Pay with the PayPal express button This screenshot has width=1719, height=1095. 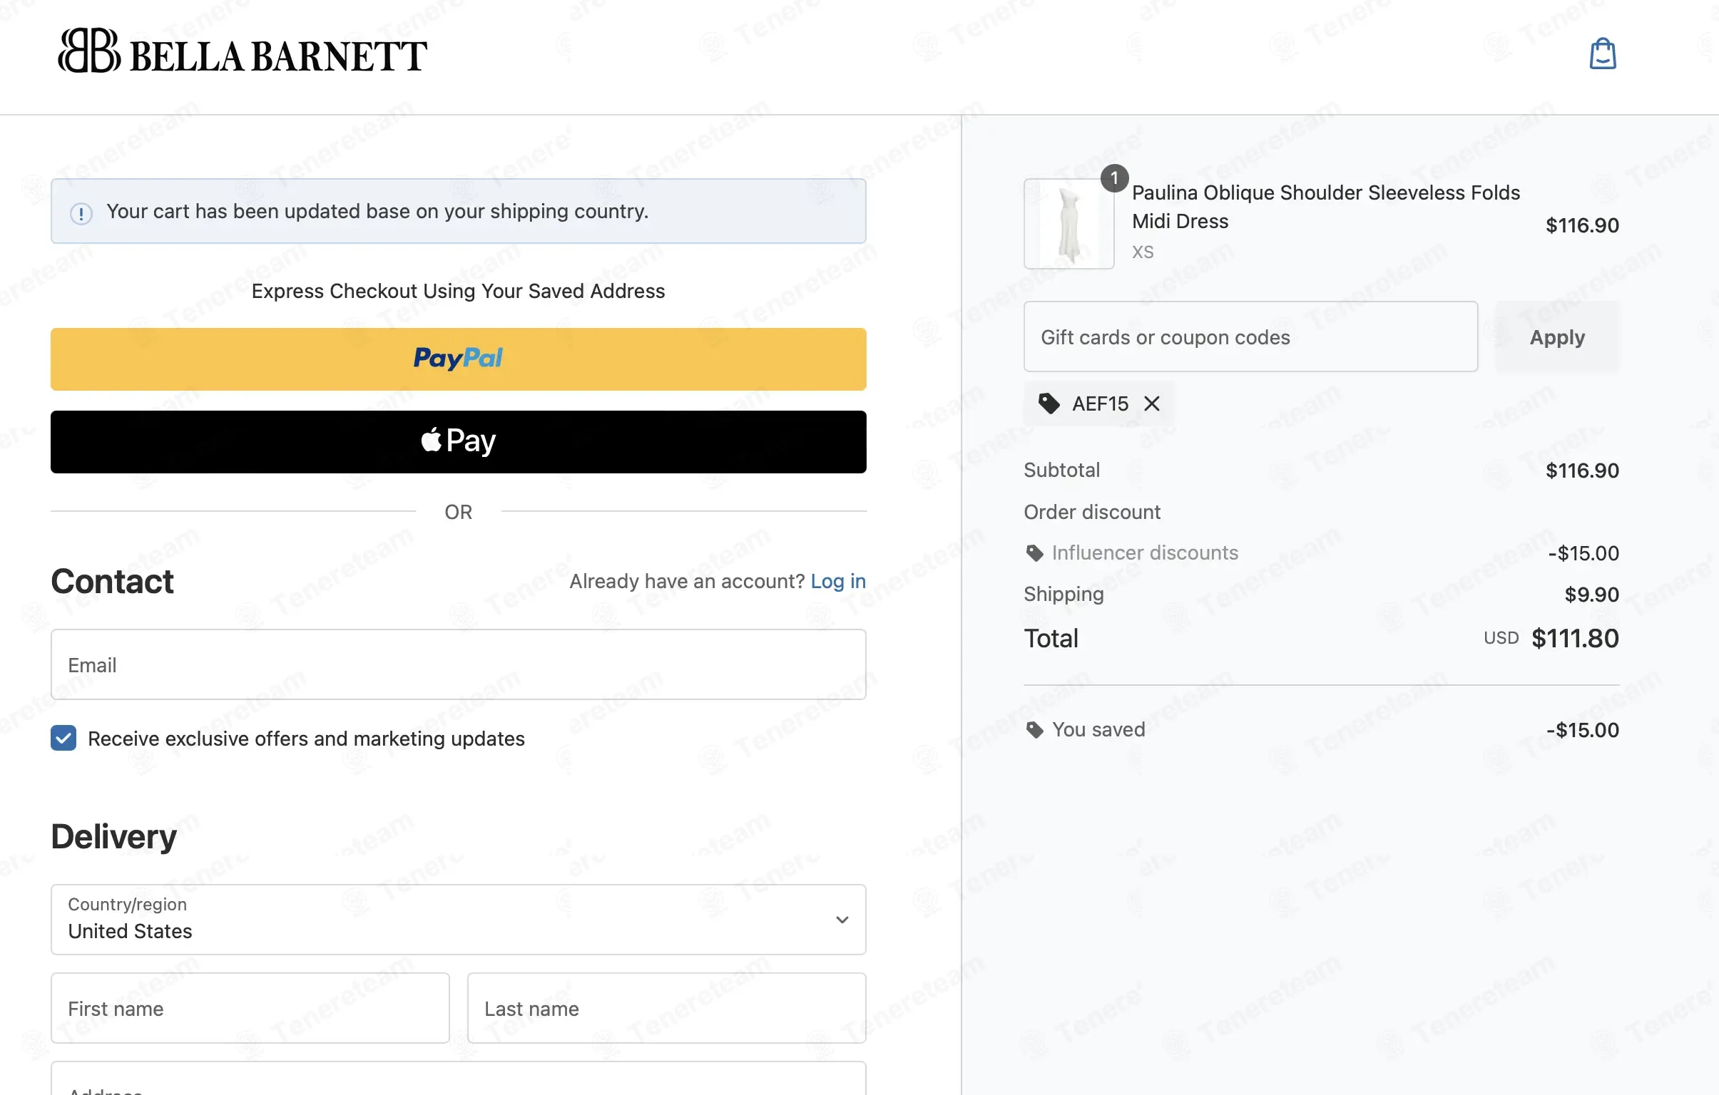[459, 359]
